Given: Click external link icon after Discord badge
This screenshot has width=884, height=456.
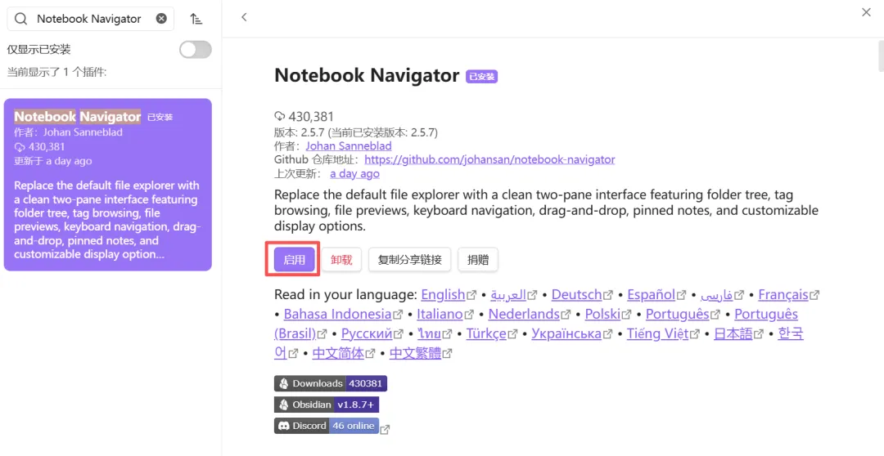Looking at the screenshot, I should tap(385, 430).
